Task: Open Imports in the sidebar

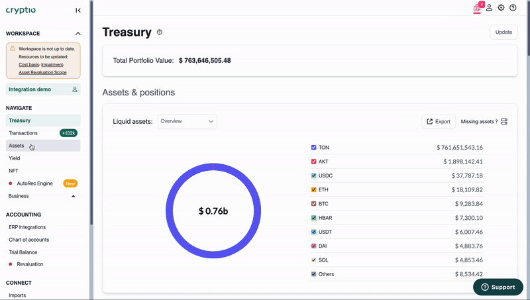Action: pyautogui.click(x=43, y=295)
